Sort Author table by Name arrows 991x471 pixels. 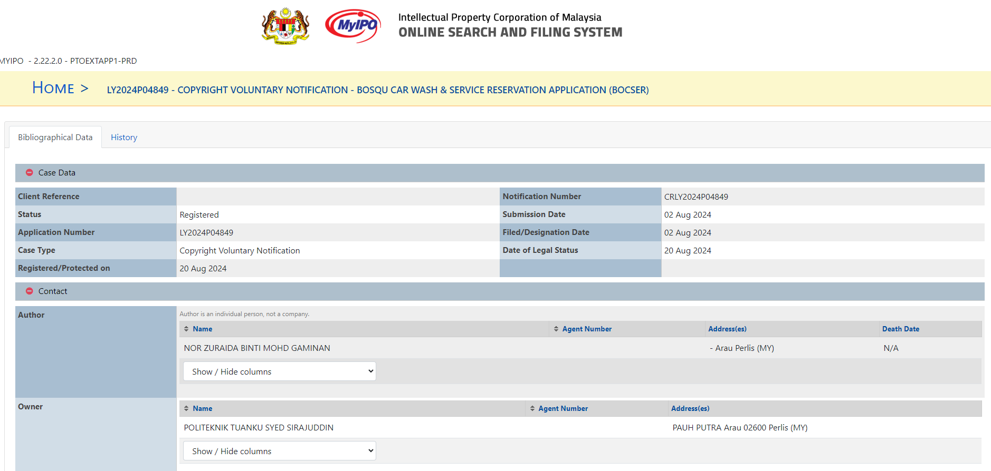click(186, 329)
